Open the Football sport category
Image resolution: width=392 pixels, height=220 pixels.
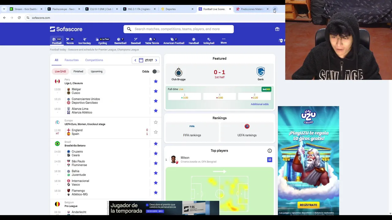(57, 41)
